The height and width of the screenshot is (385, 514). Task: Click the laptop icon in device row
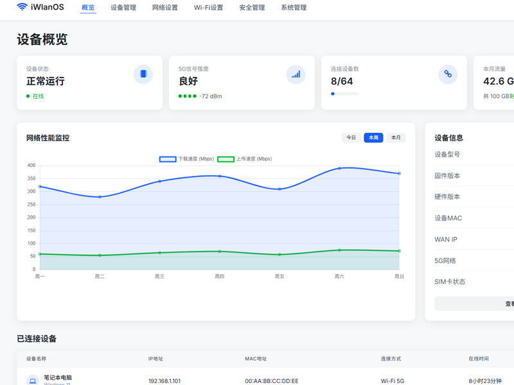pos(33,381)
